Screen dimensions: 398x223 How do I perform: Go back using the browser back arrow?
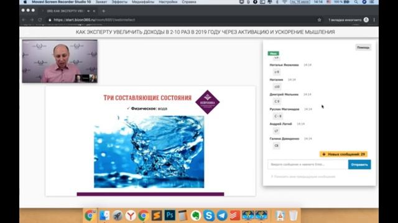coord(24,20)
